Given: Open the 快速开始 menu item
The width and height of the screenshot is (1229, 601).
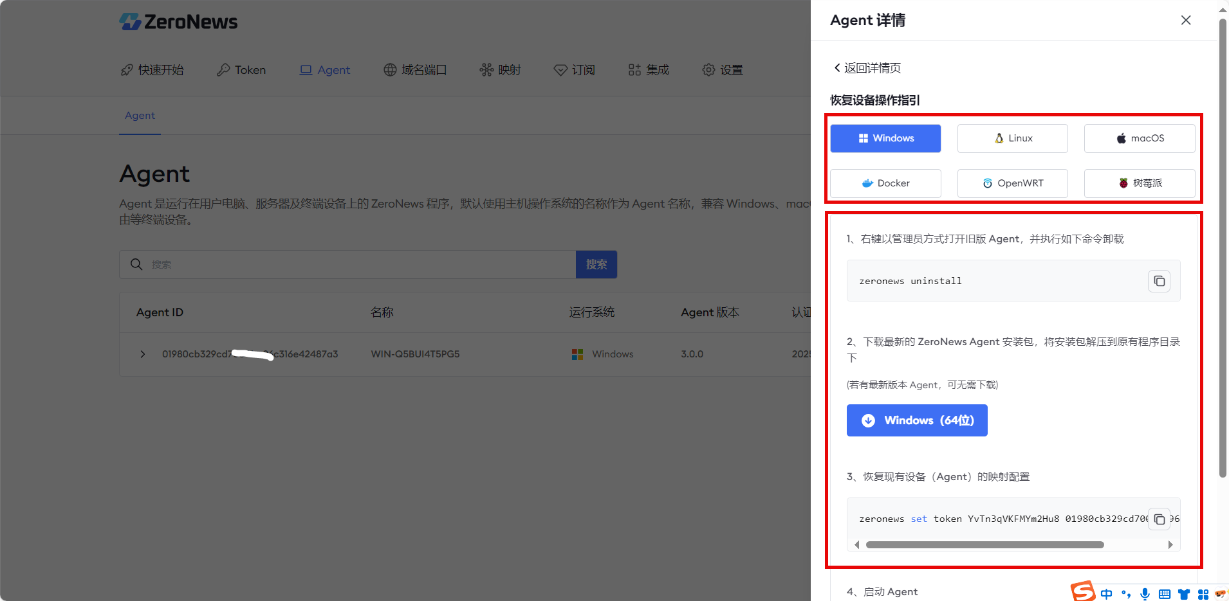Looking at the screenshot, I should coord(152,70).
